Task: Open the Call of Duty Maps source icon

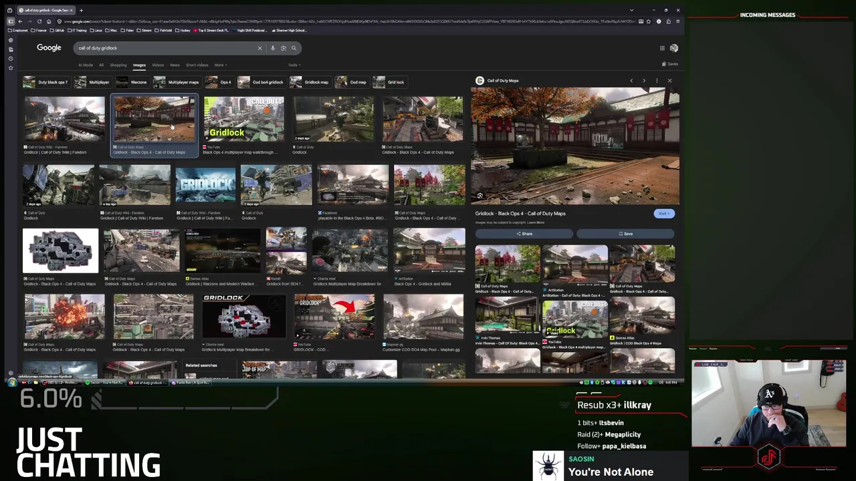Action: pos(479,81)
